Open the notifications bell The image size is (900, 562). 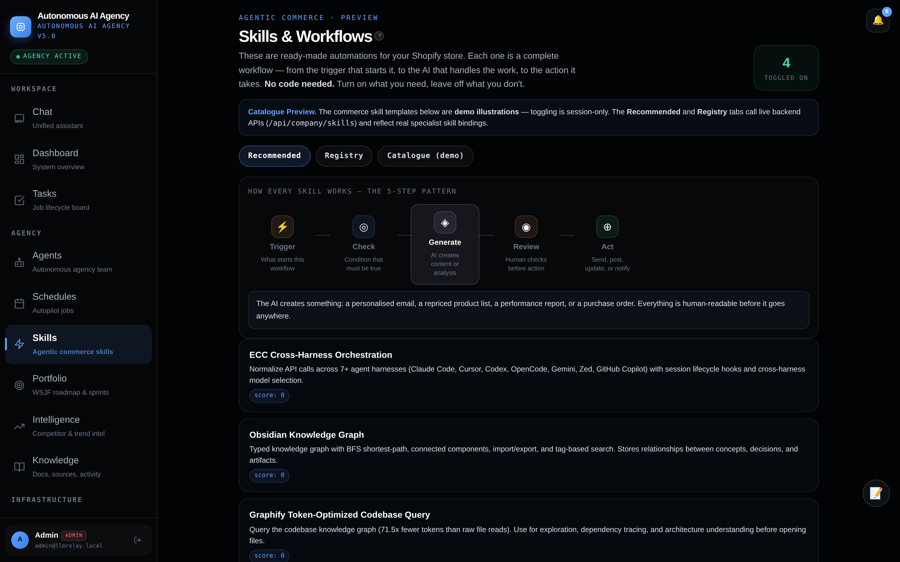tap(878, 20)
